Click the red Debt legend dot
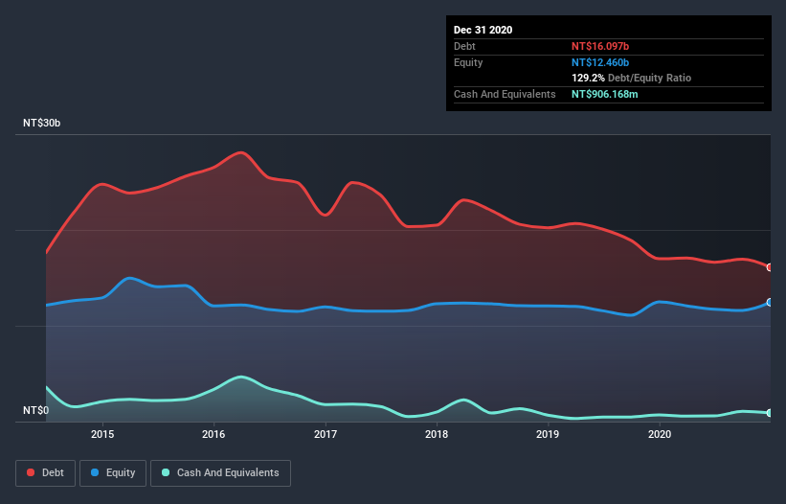This screenshot has height=504, width=786. click(x=31, y=472)
